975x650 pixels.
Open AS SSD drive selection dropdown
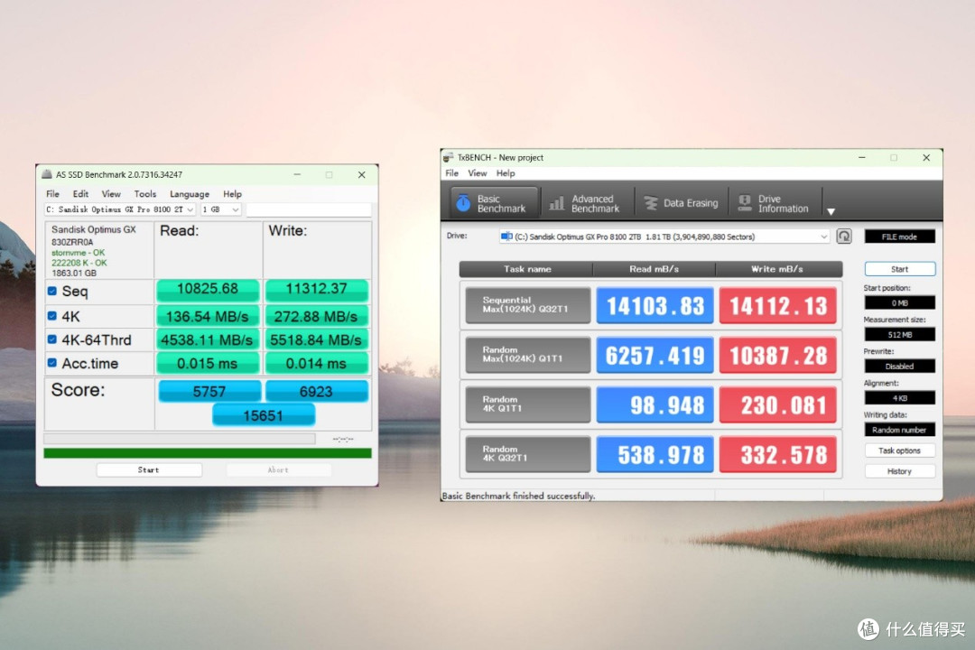coord(120,209)
